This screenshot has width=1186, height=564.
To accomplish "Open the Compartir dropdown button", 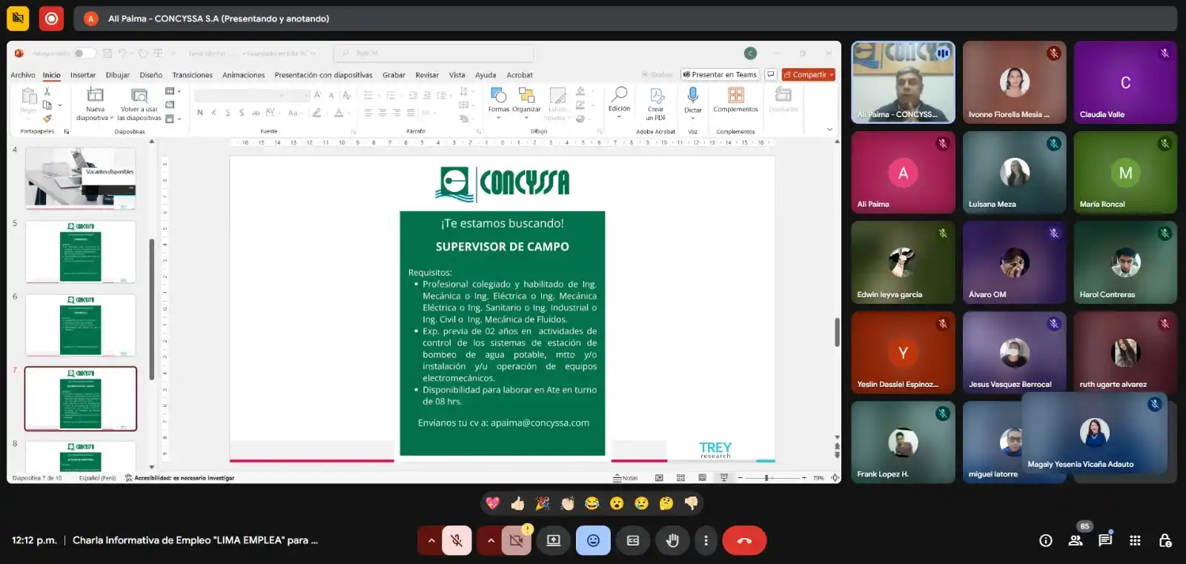I will coord(809,75).
